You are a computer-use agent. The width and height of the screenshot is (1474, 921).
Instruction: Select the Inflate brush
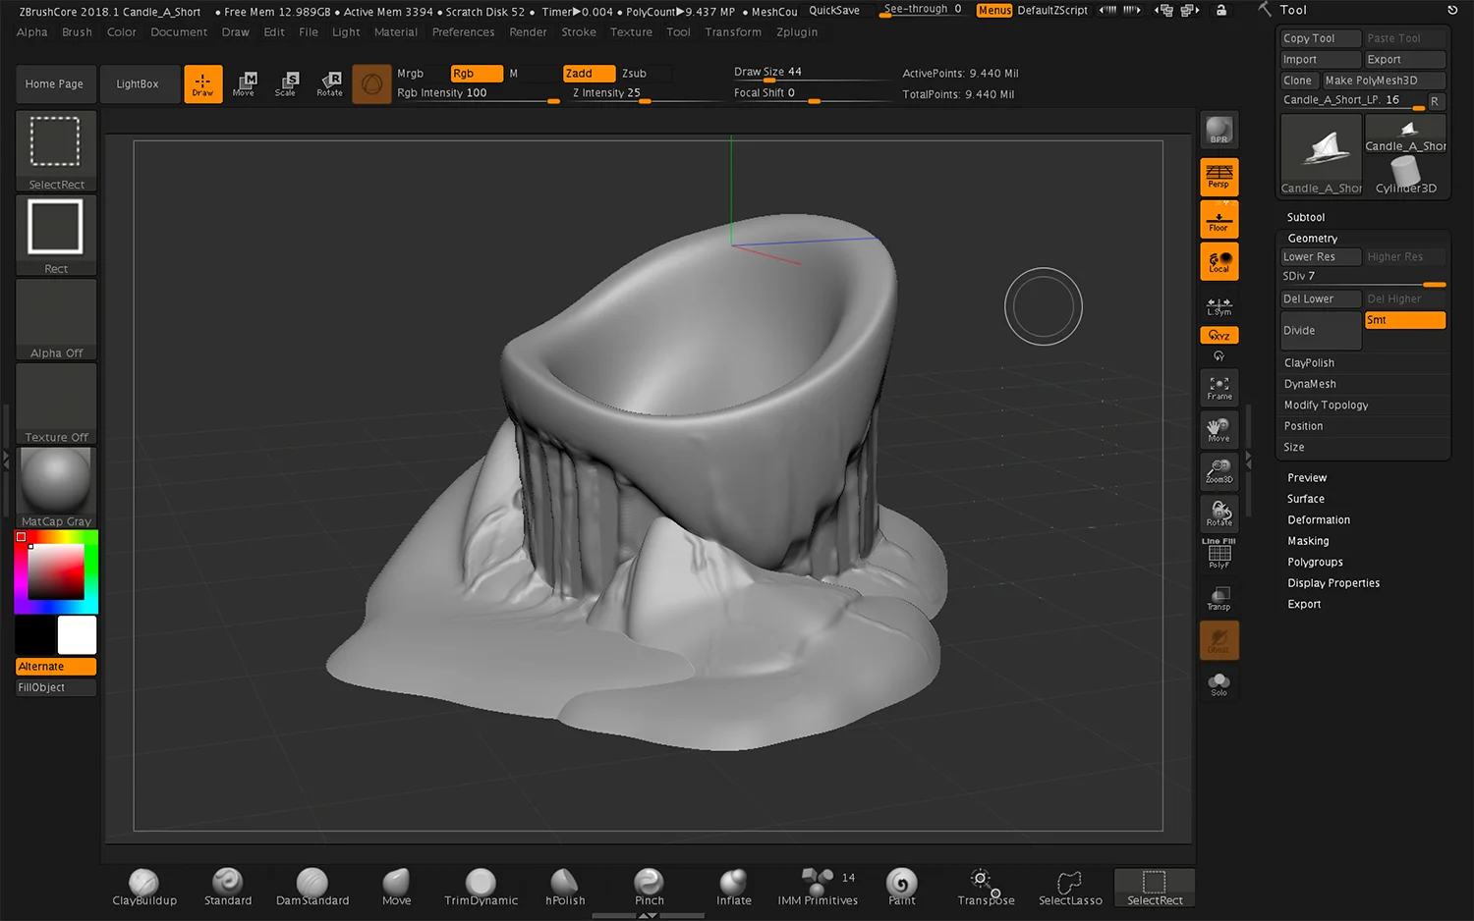[x=734, y=888]
